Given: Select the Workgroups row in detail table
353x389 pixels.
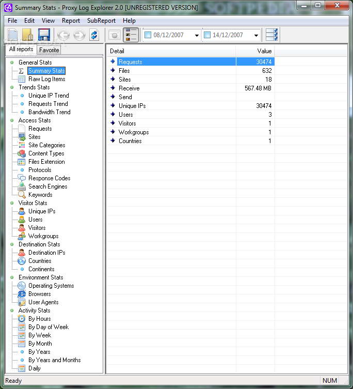Looking at the screenshot, I should click(x=191, y=132).
